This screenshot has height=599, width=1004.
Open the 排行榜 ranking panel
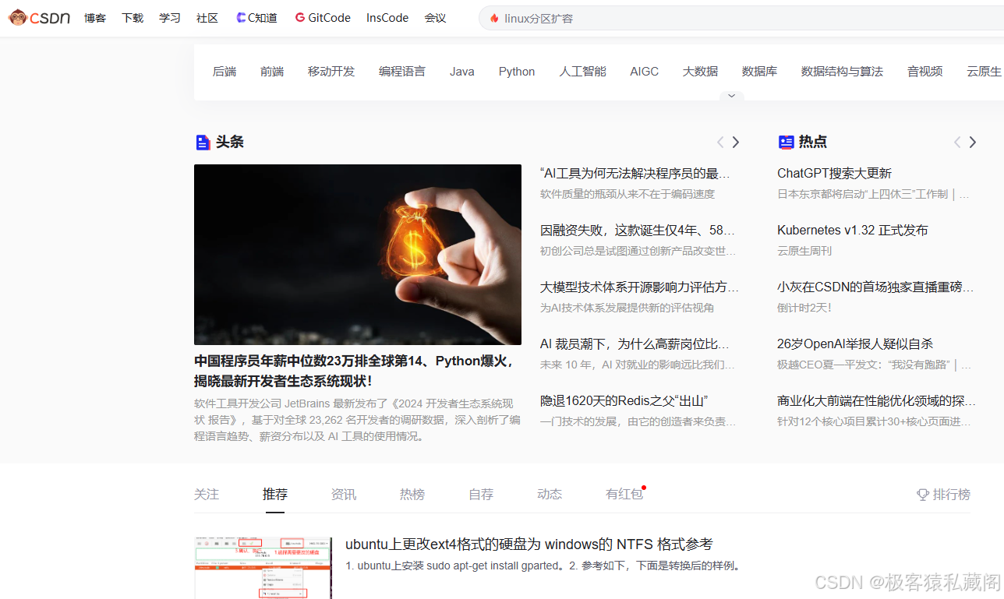pyautogui.click(x=943, y=494)
